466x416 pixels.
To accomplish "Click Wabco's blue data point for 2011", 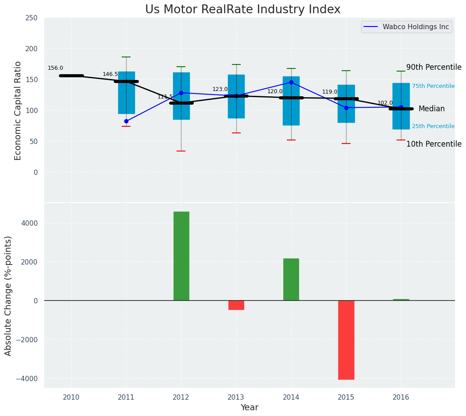I will 126,121.
